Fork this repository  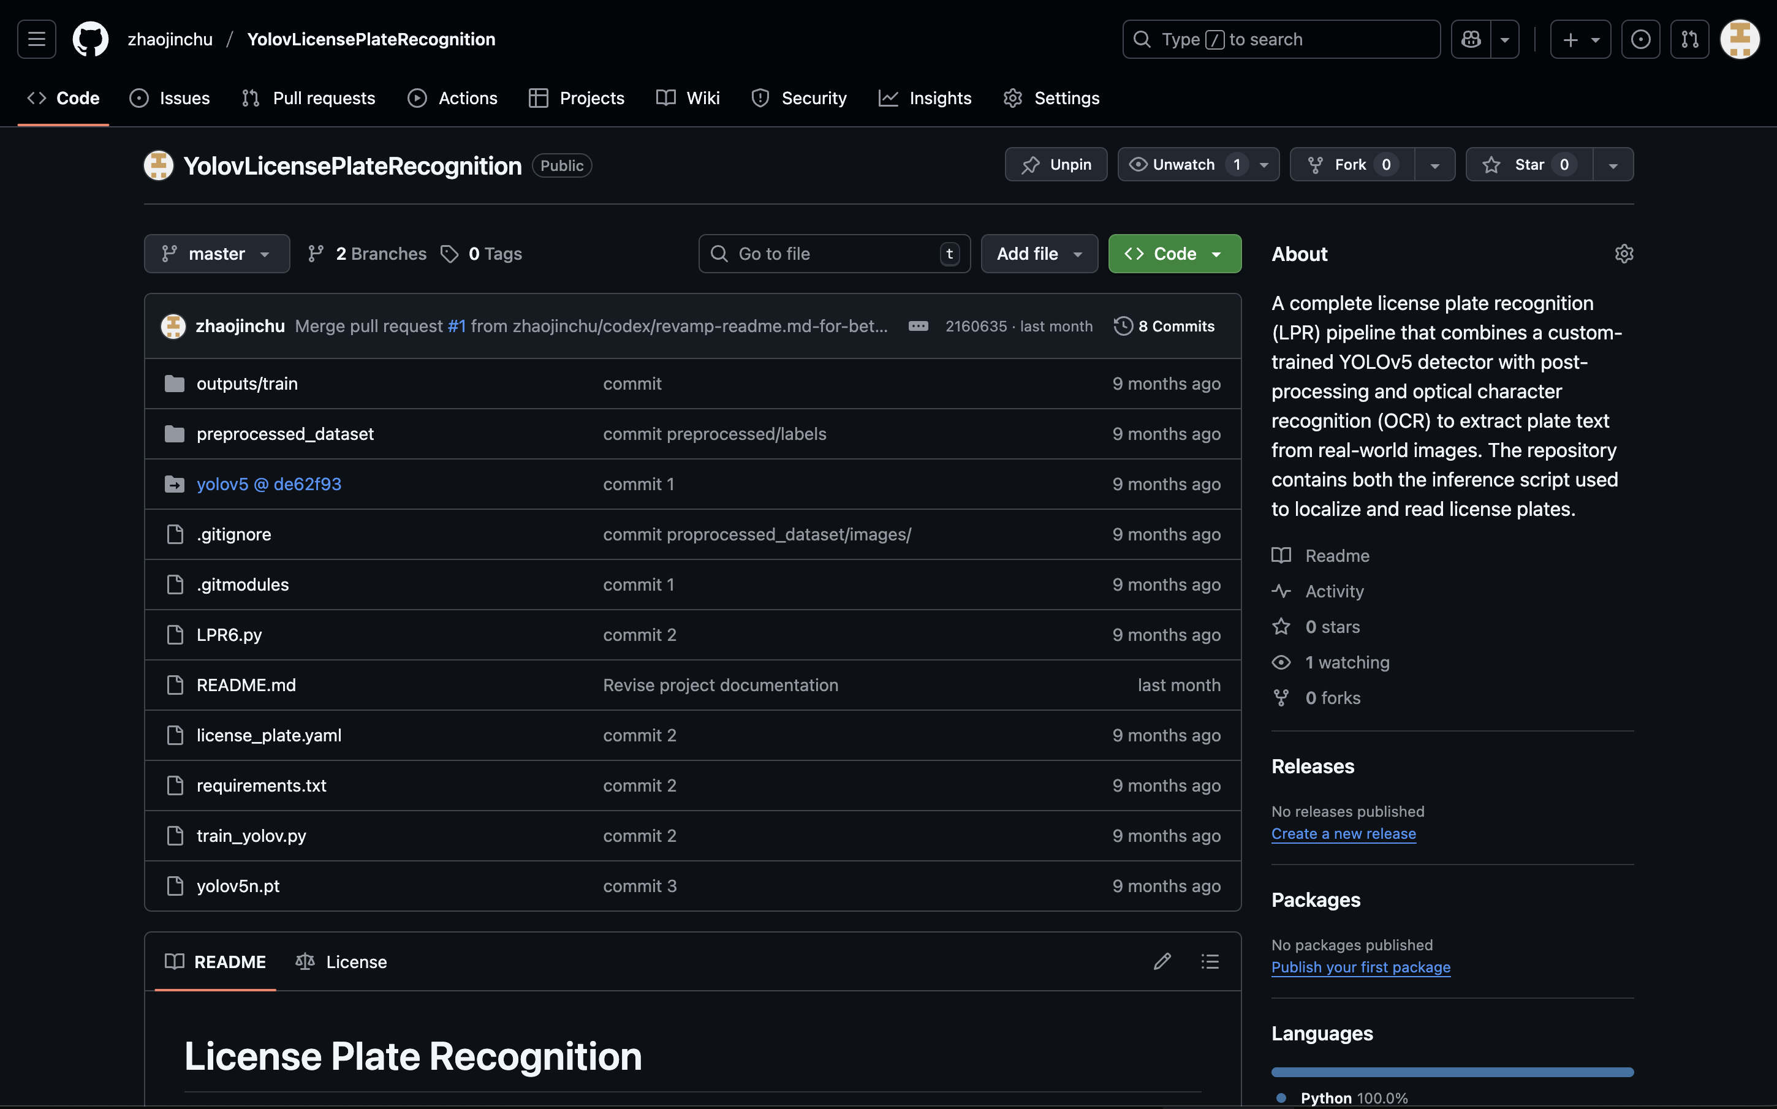[x=1352, y=164]
